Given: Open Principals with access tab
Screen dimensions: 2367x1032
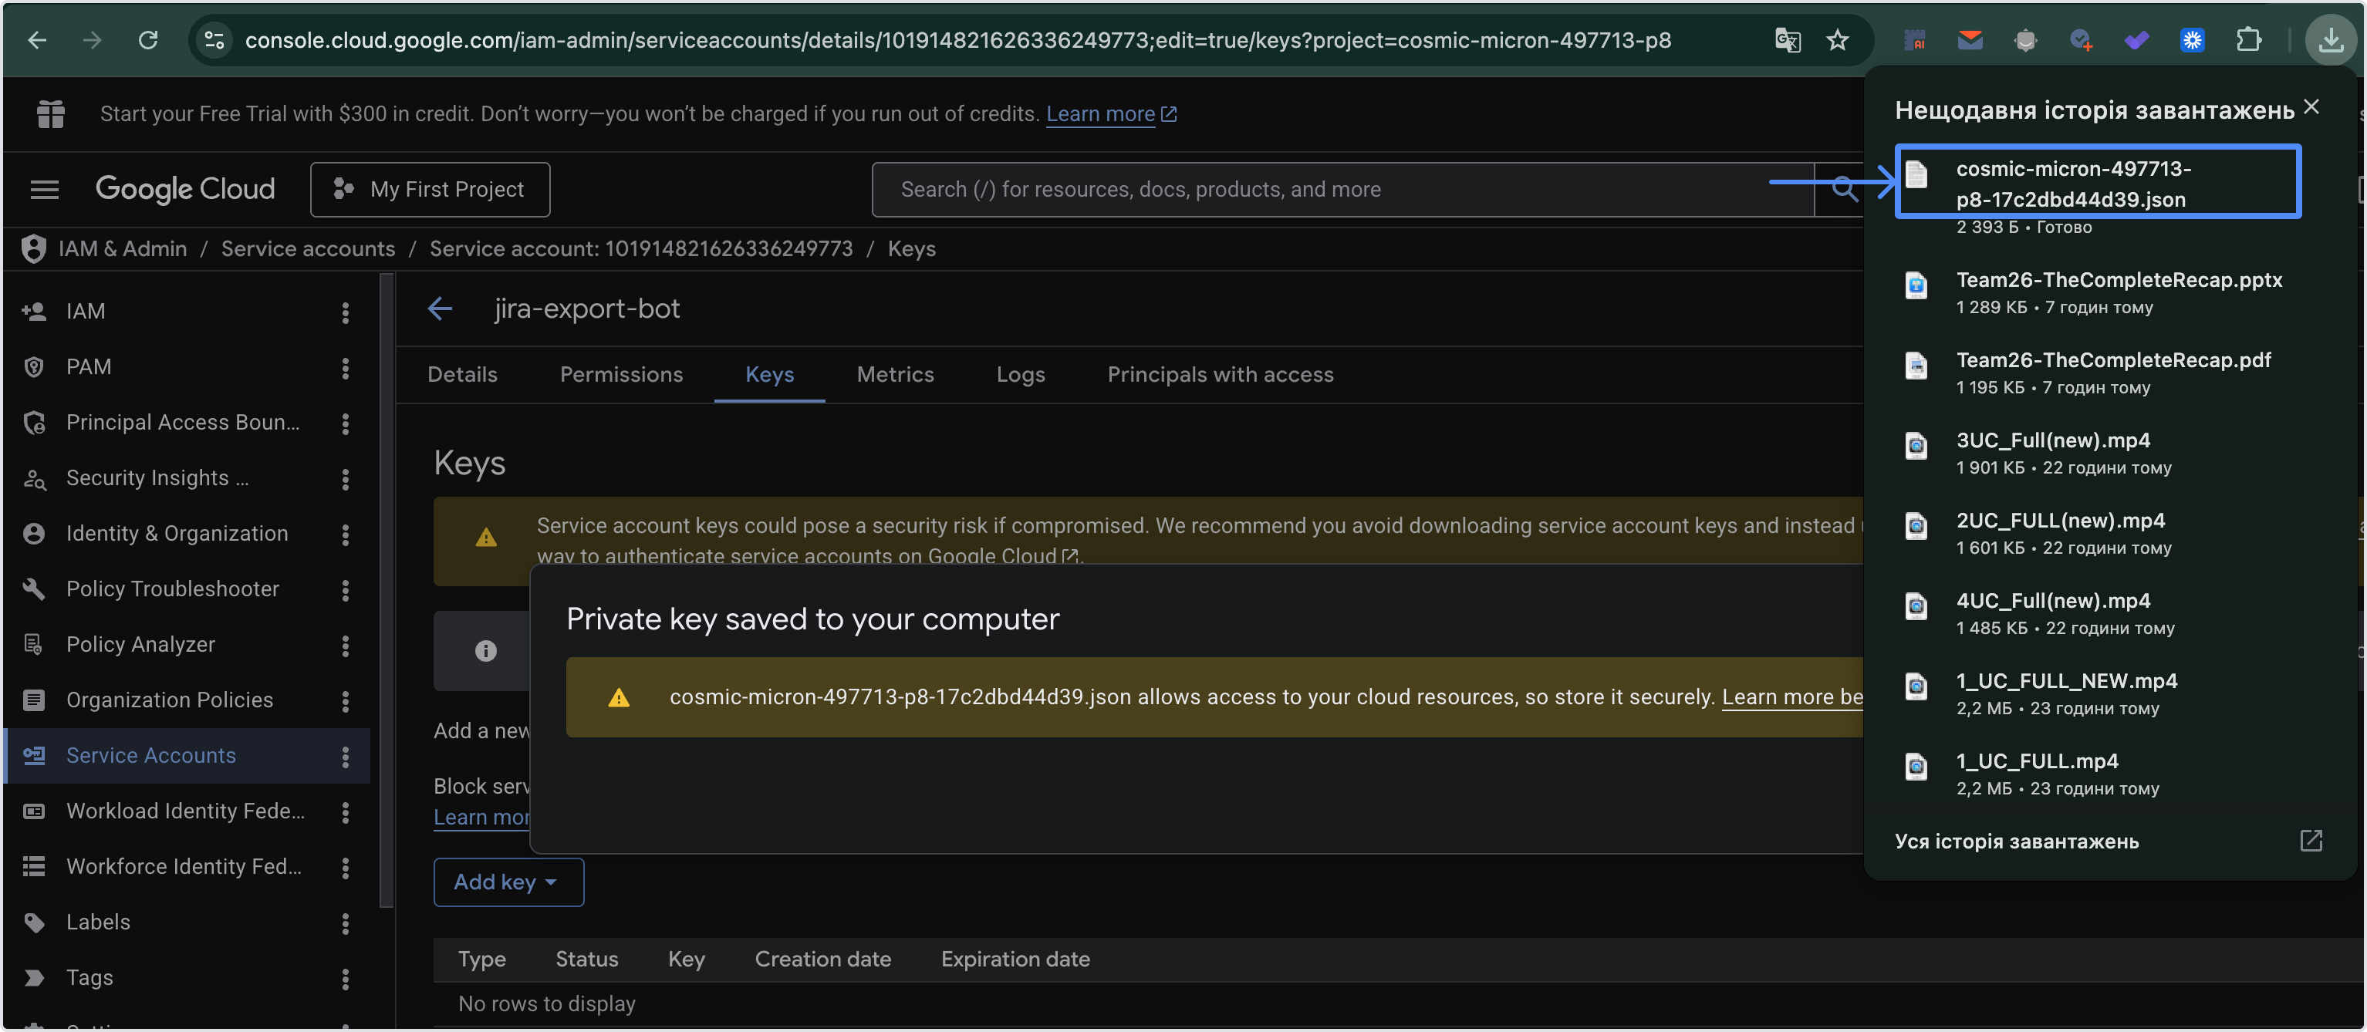Looking at the screenshot, I should tap(1221, 374).
